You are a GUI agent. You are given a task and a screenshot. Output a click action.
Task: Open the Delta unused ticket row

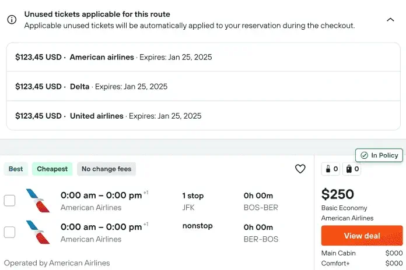203,86
